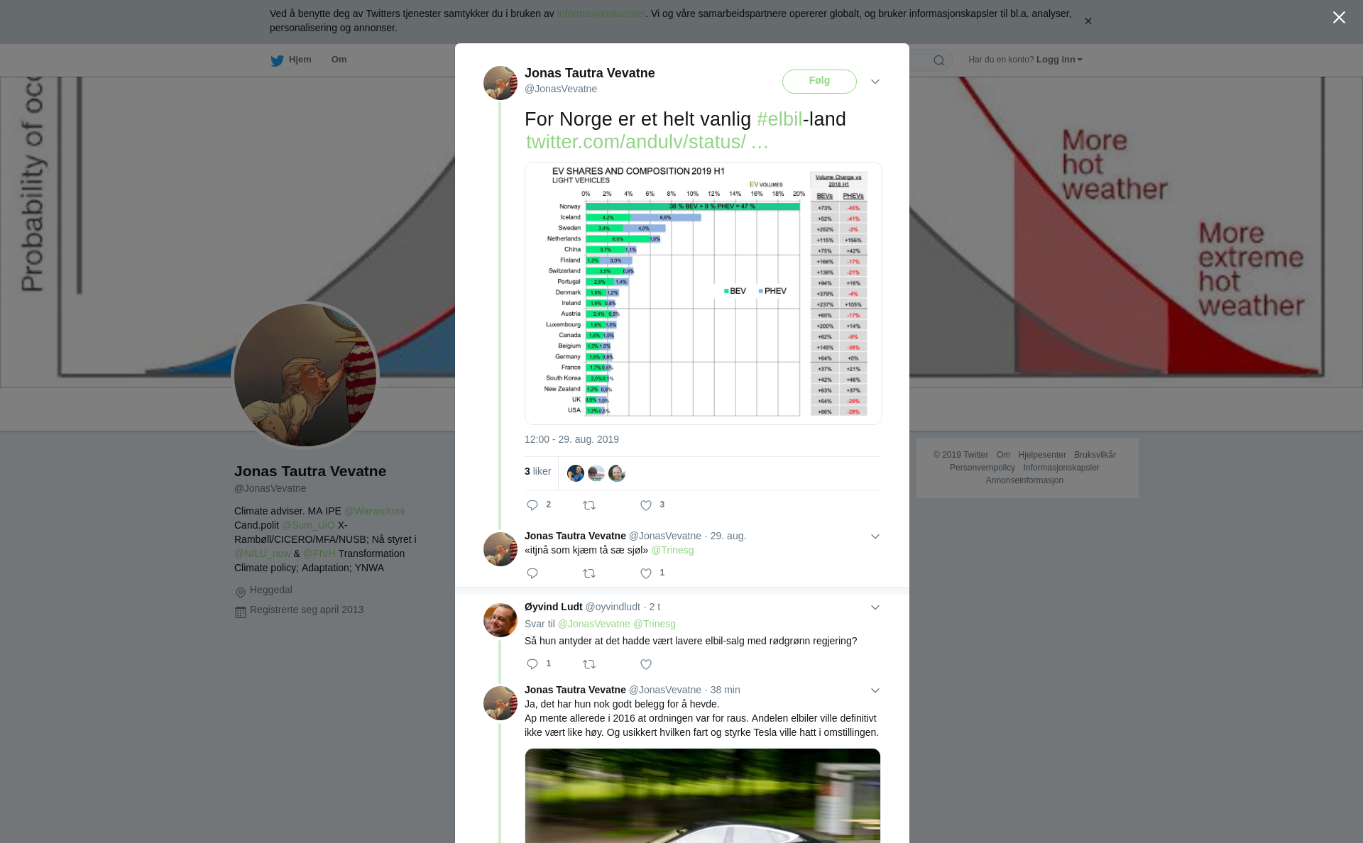Expand options on the 38 min reply

click(x=875, y=690)
